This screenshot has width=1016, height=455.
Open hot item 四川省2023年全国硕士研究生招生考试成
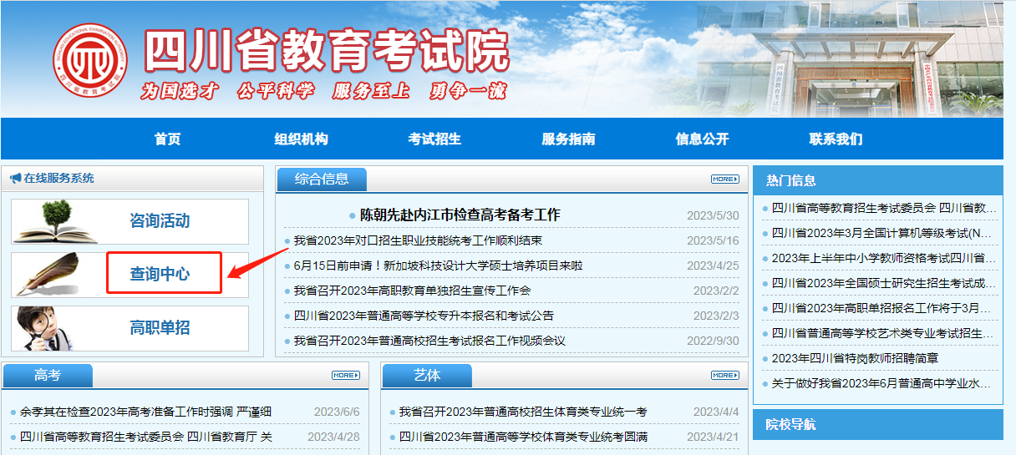(x=884, y=283)
